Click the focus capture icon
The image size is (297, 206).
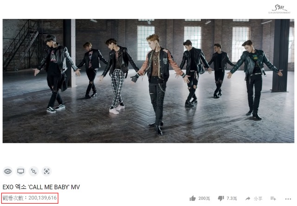pyautogui.click(x=46, y=171)
